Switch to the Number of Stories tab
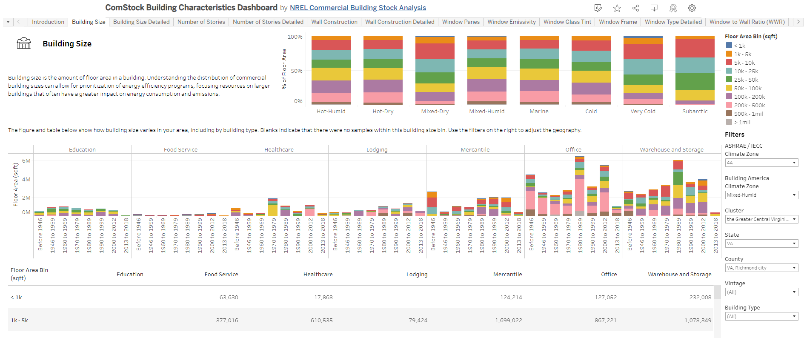804x338 pixels. [201, 22]
